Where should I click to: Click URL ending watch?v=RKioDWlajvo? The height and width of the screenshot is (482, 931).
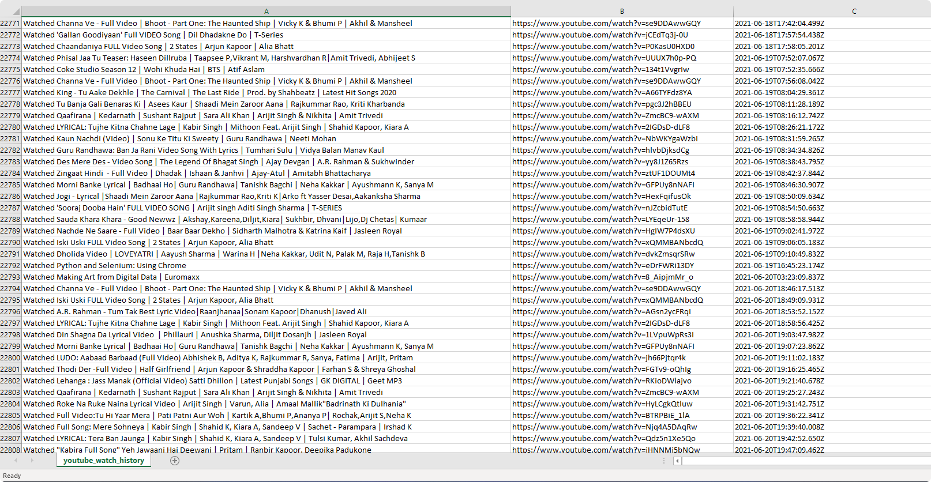click(622, 381)
